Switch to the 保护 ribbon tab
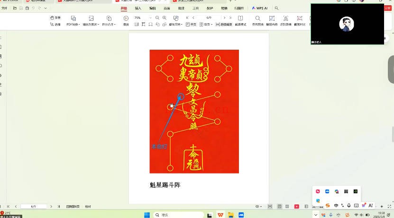The height and width of the screenshot is (218, 394). [210, 8]
